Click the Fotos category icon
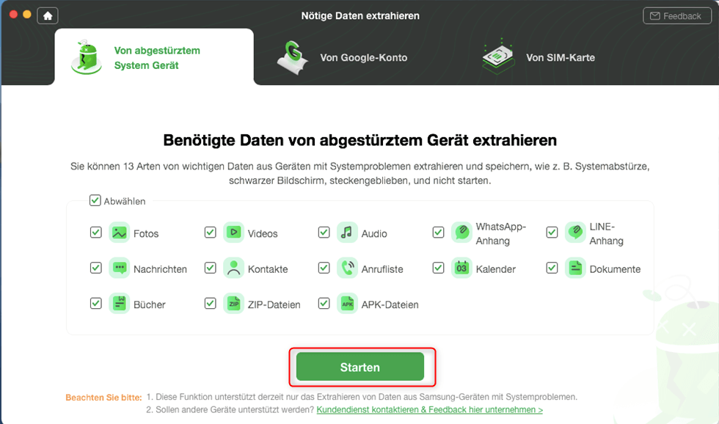The height and width of the screenshot is (424, 719). tap(119, 233)
